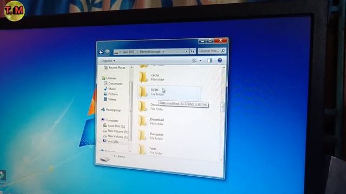The width and height of the screenshot is (346, 194).
Task: Select Libraries in the navigation pane
Action: pyautogui.click(x=111, y=78)
